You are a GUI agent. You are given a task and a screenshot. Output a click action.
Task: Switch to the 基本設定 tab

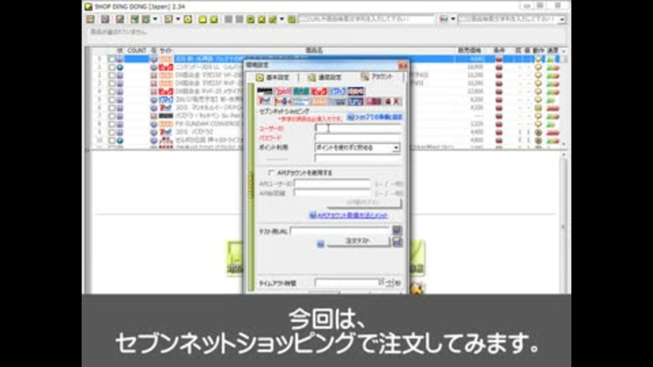273,77
